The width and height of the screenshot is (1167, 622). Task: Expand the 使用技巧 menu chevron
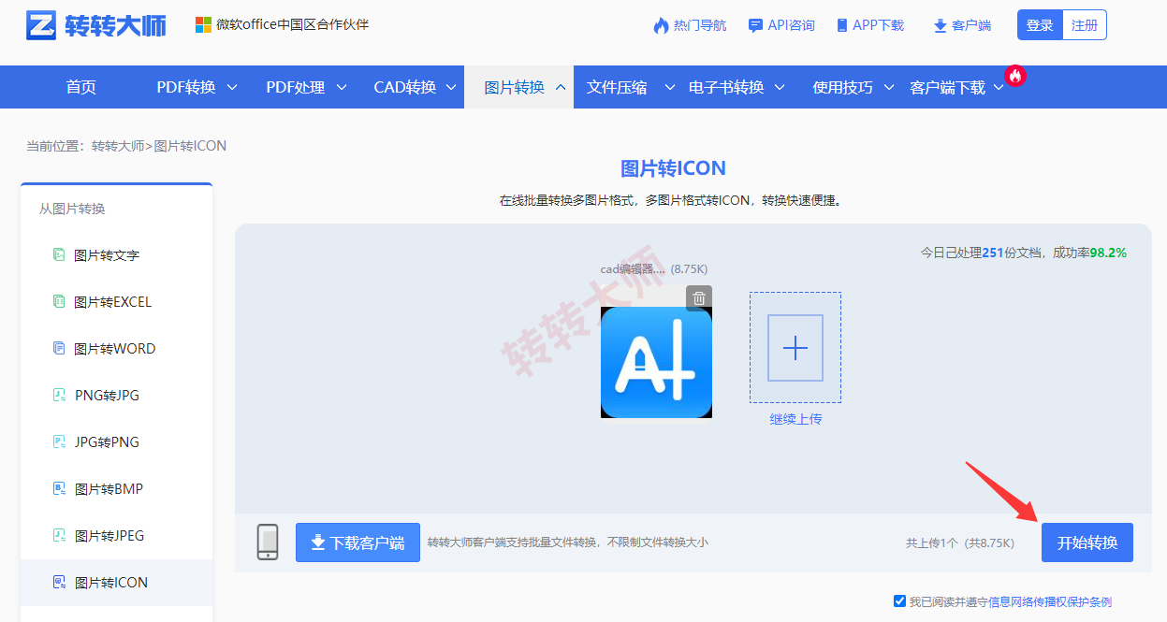tap(889, 87)
